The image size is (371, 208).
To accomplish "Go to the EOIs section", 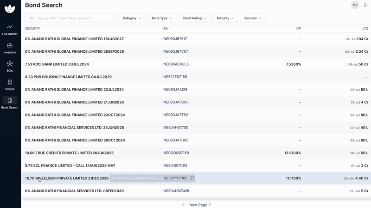I will (x=10, y=67).
